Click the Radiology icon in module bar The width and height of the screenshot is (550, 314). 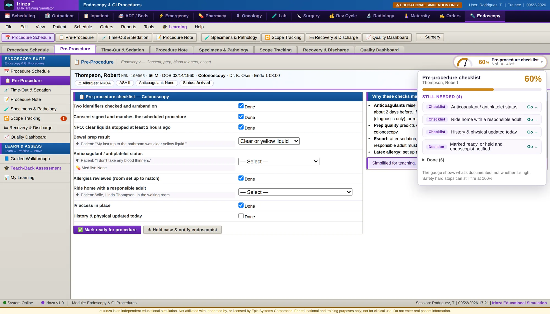tap(369, 16)
